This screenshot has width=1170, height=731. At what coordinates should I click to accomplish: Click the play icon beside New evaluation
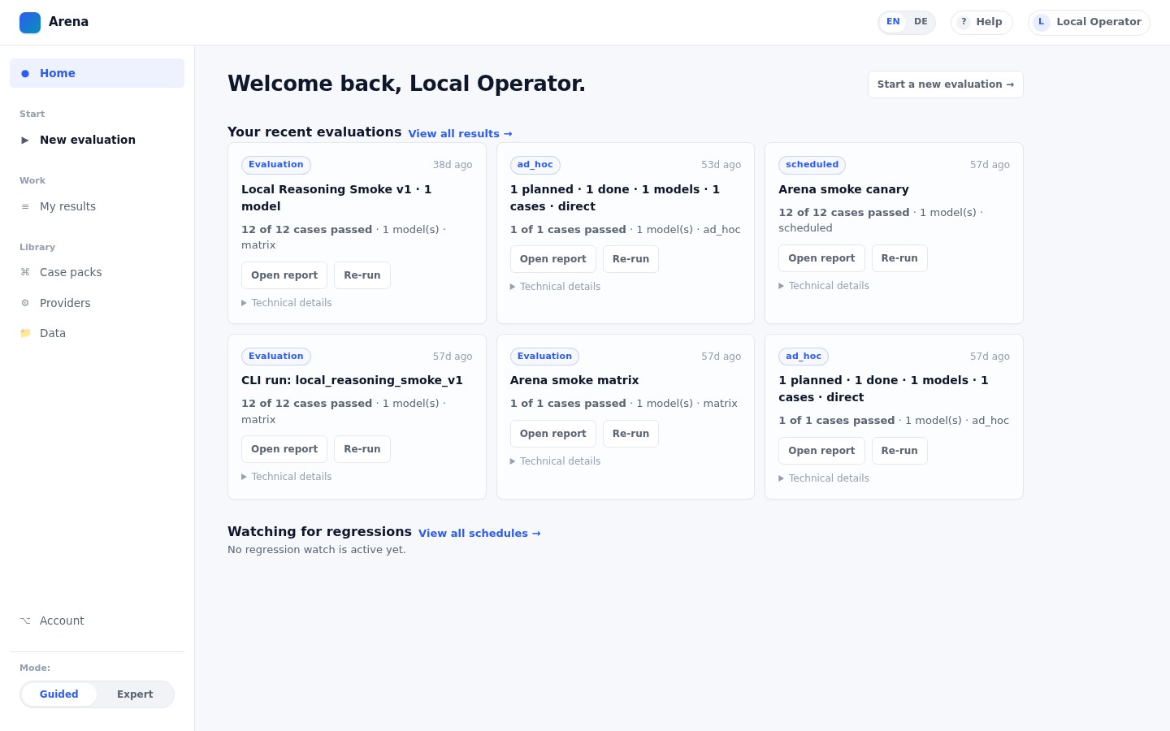point(25,140)
